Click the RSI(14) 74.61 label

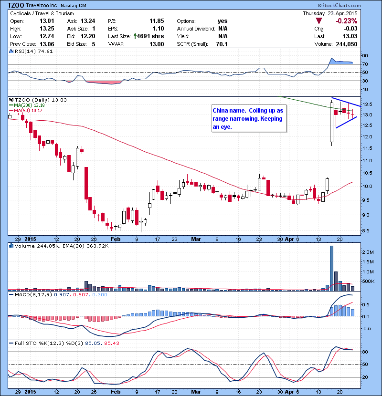pos(33,51)
